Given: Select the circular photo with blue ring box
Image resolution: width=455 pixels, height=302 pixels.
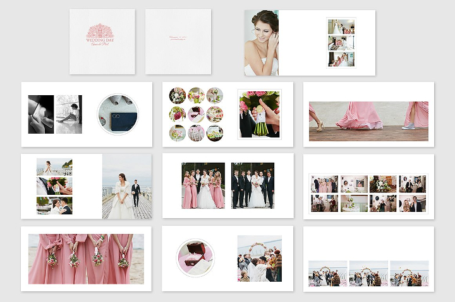Looking at the screenshot, I should [x=118, y=115].
